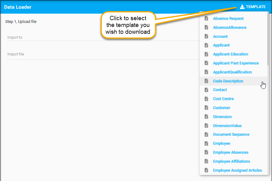The image size is (272, 181).
Task: Click the spreadsheet icon beside Account
Action: click(x=206, y=37)
